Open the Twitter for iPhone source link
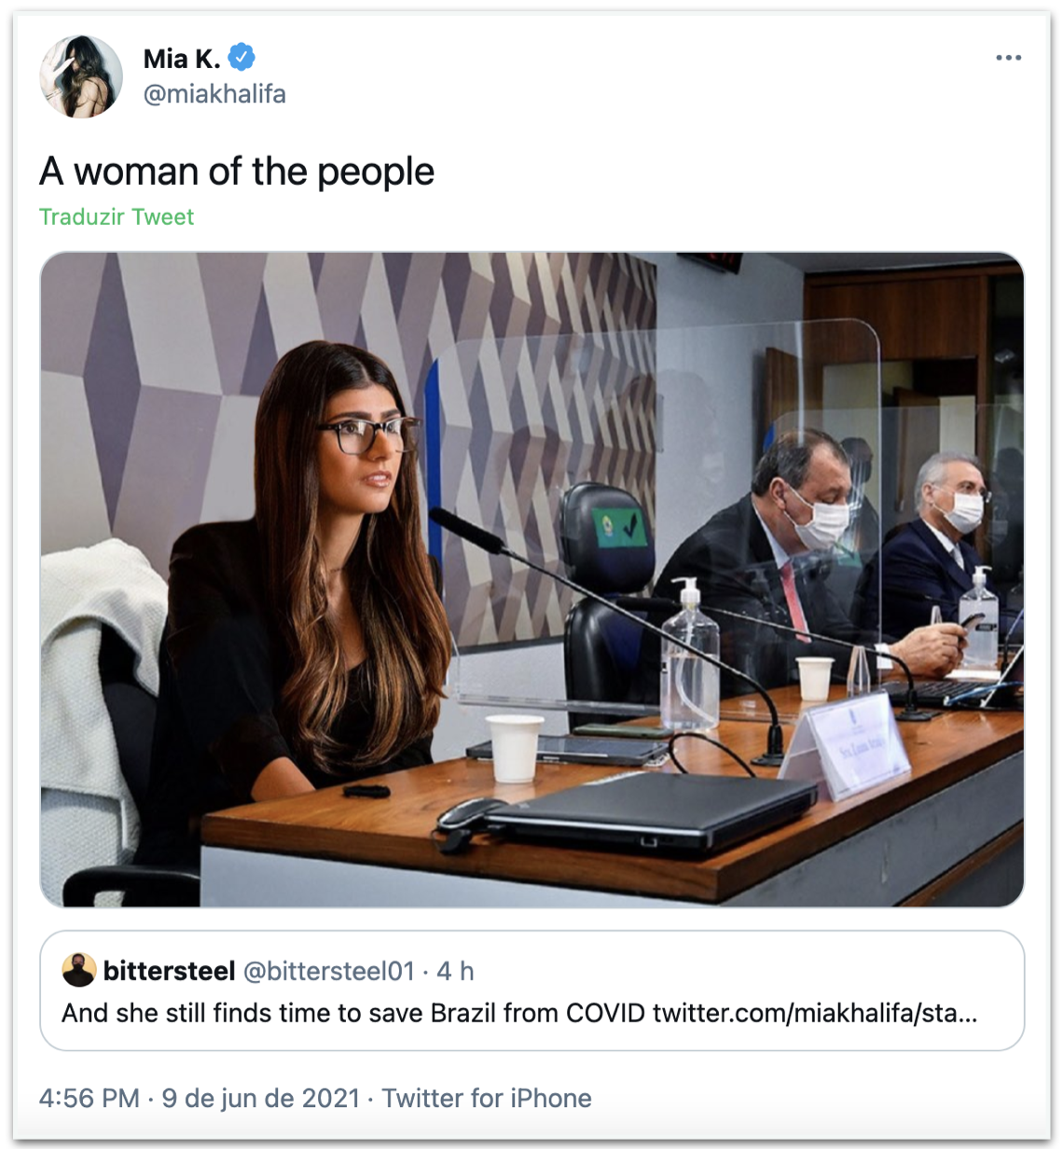The height and width of the screenshot is (1149, 1063). [487, 1099]
